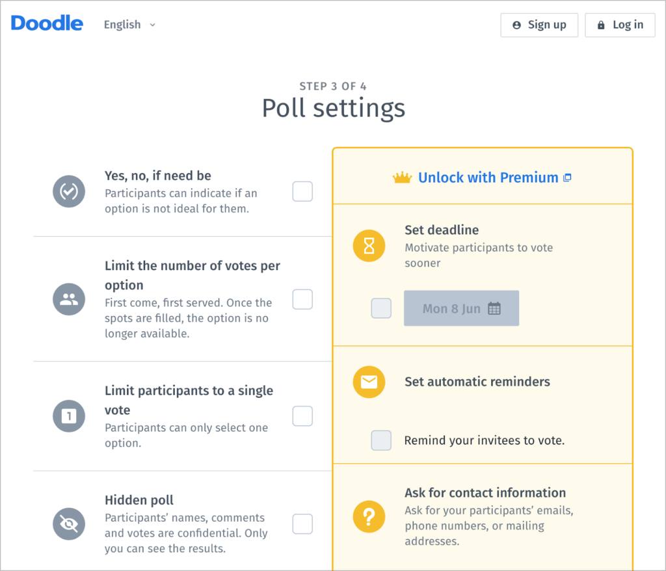The width and height of the screenshot is (666, 571).
Task: Toggle the Set deadline checkbox
Action: tap(381, 308)
